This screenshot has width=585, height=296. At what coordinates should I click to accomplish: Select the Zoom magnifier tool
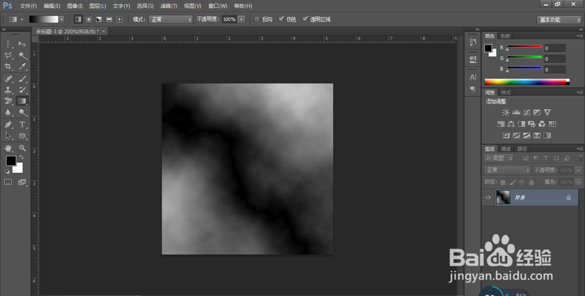[22, 148]
